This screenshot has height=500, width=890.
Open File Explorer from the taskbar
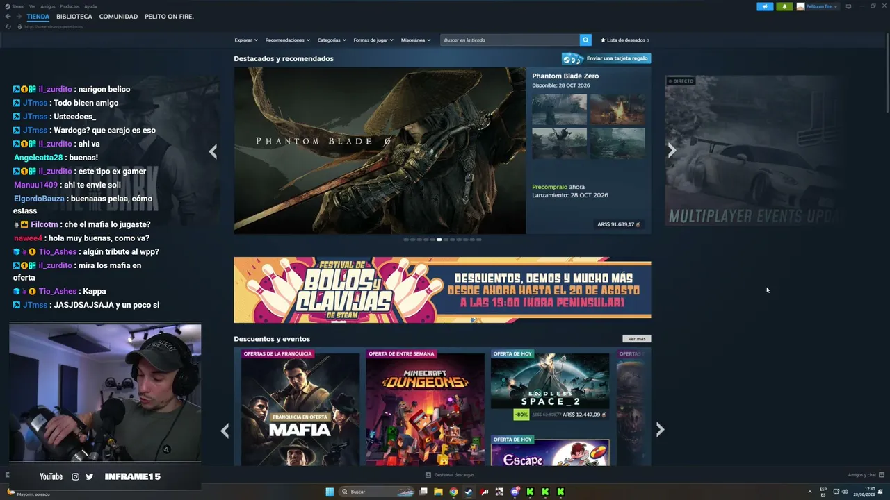[438, 492]
